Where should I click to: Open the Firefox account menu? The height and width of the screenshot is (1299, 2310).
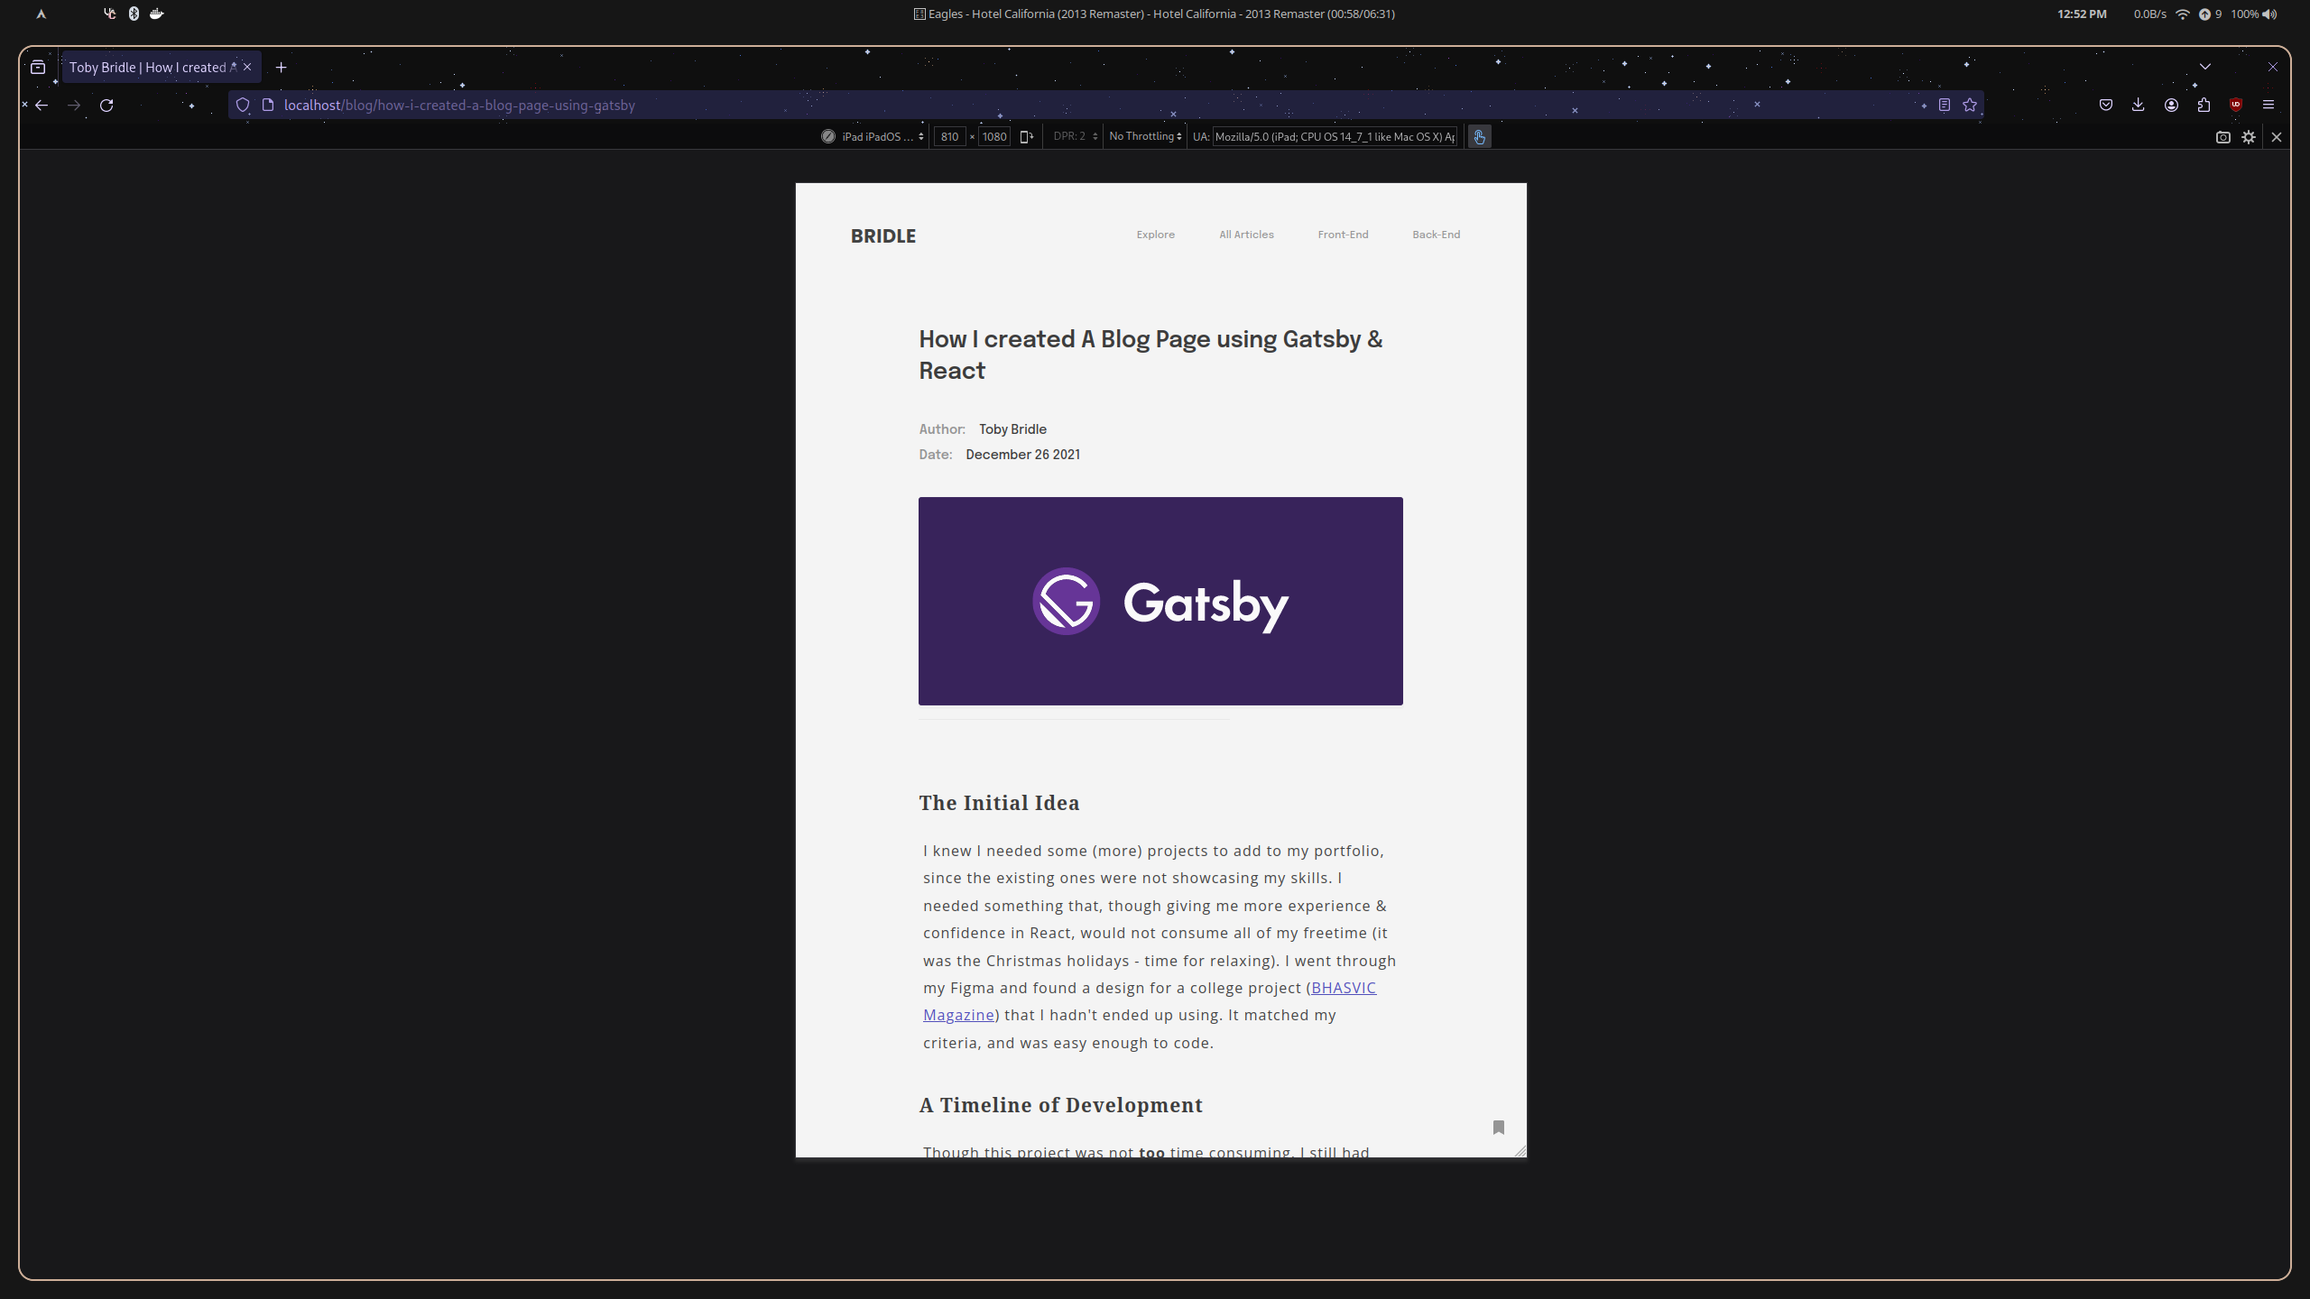pos(2171,106)
